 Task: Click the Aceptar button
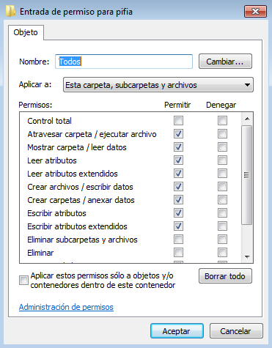tap(177, 331)
